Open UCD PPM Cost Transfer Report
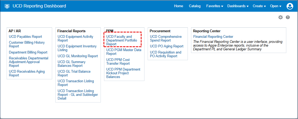Viewport: 298px width, 119px height. point(118,61)
